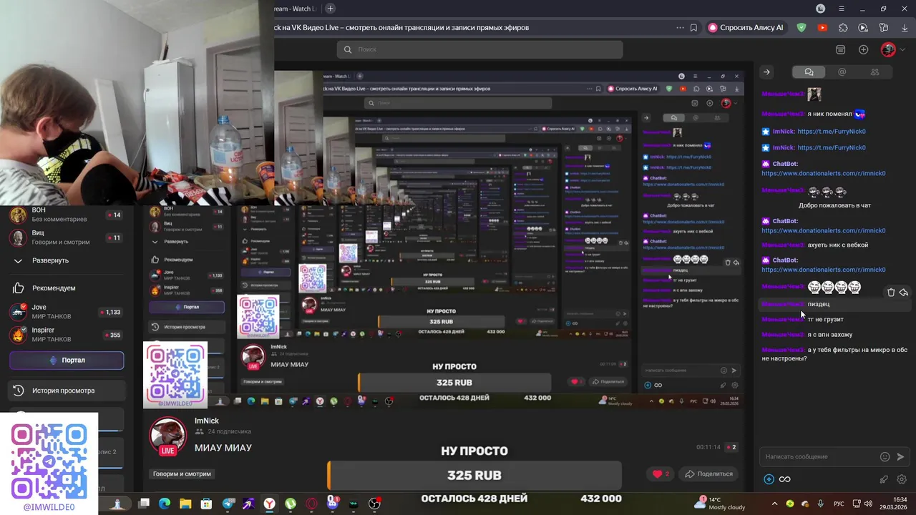Screen dimensions: 916x515
Task: Open first ImNick t.me/FurryNick0 link
Action: [x=831, y=132]
